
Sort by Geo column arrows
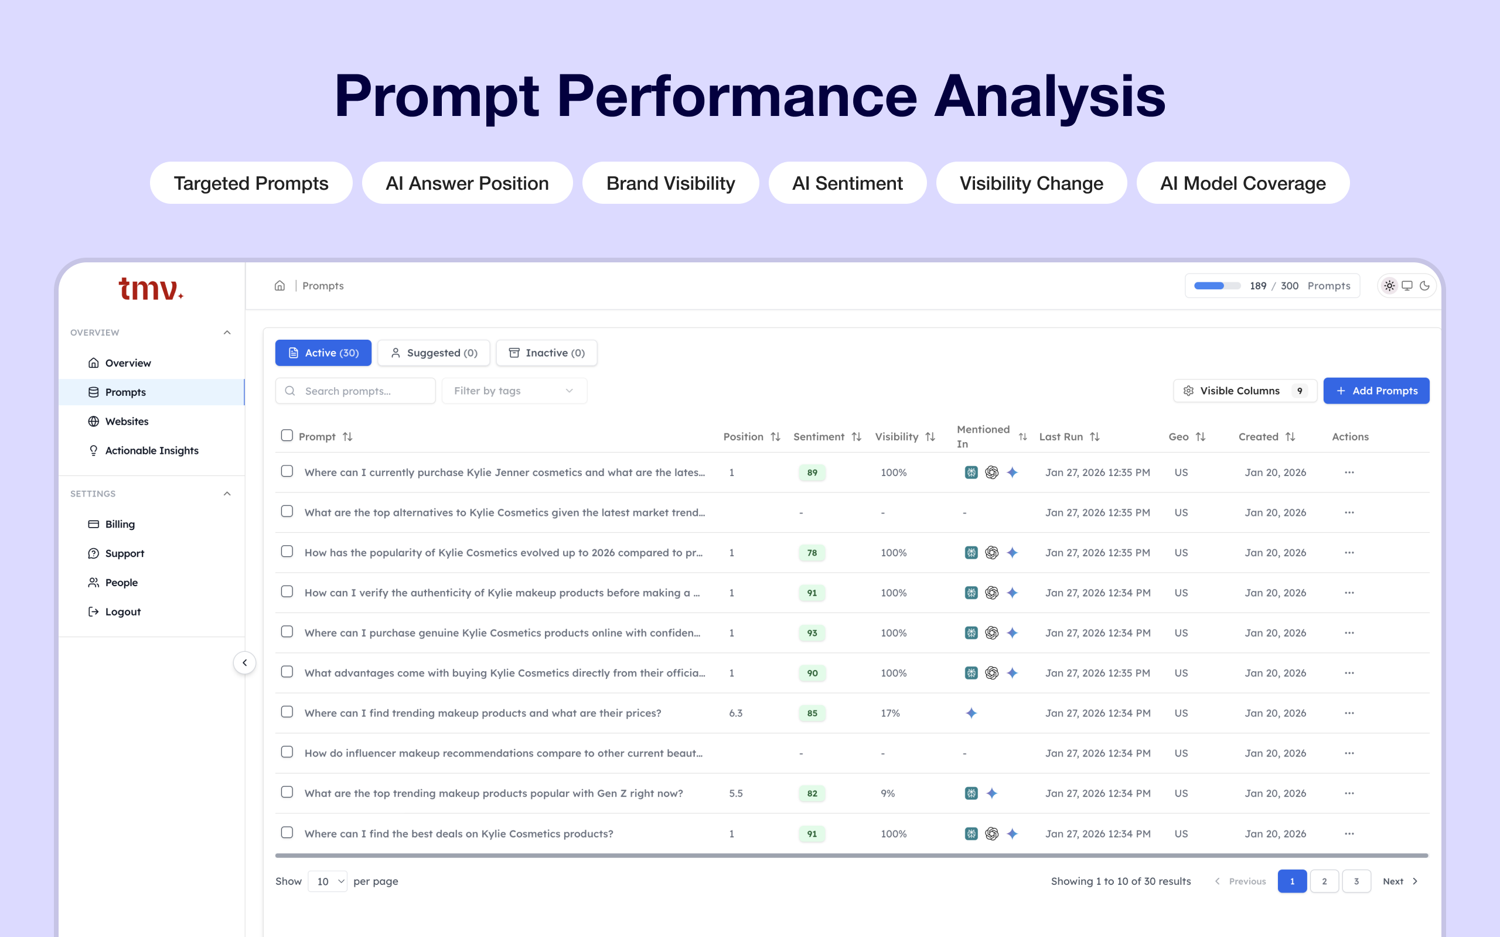click(x=1201, y=437)
